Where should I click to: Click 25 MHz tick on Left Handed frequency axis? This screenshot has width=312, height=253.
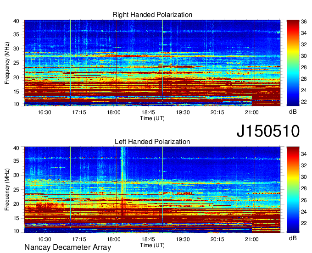[16, 190]
